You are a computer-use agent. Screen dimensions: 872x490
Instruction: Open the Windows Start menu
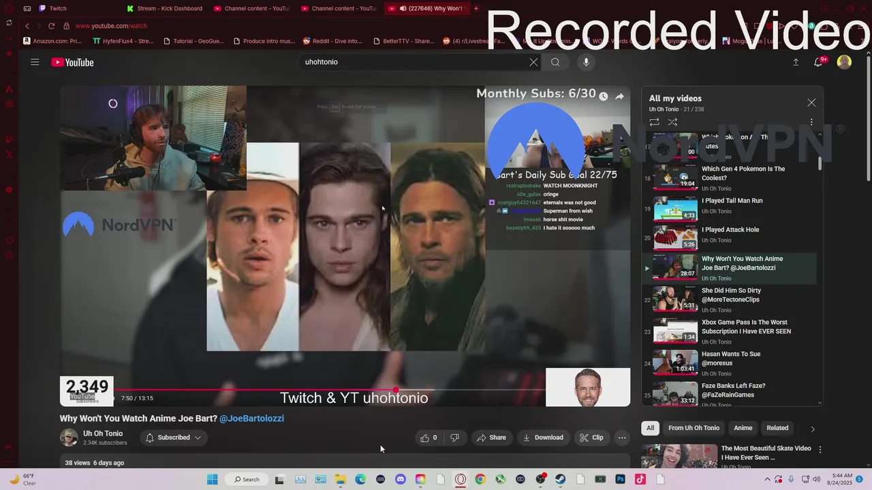pos(213,479)
